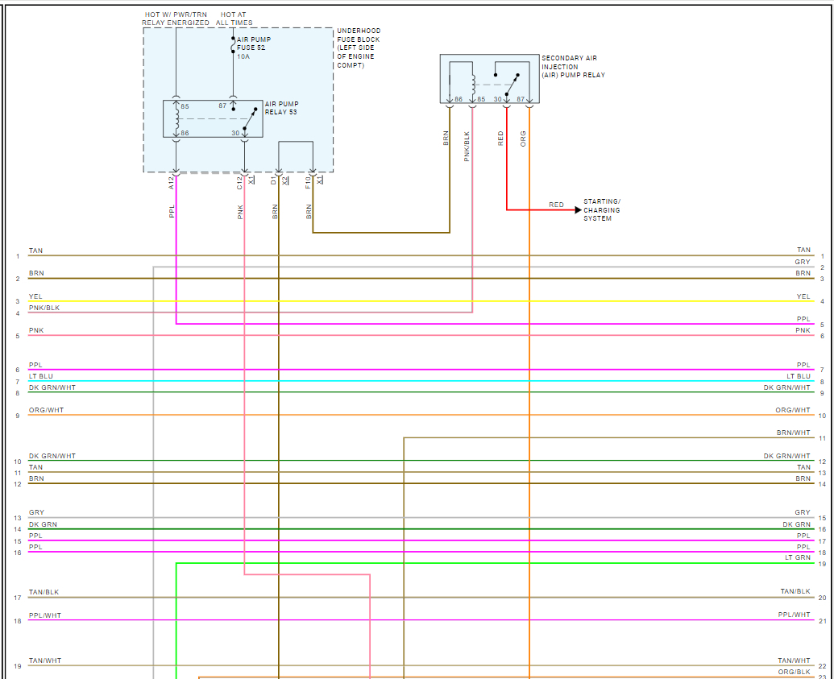Click the D1 X2 connector terminal

[279, 173]
